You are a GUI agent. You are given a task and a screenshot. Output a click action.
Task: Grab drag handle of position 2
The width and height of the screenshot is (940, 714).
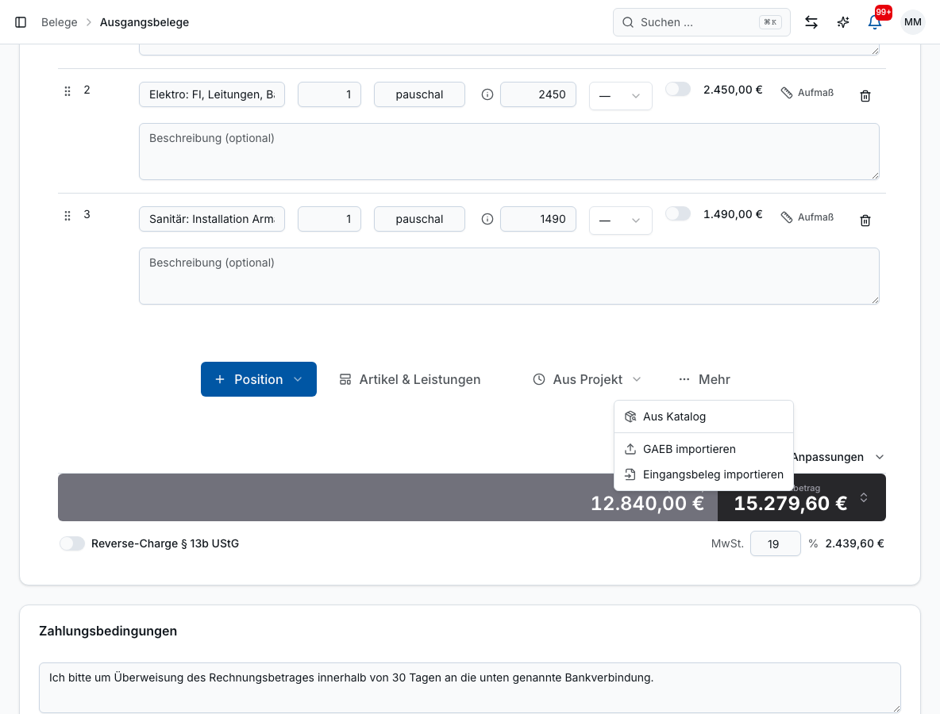(x=67, y=90)
